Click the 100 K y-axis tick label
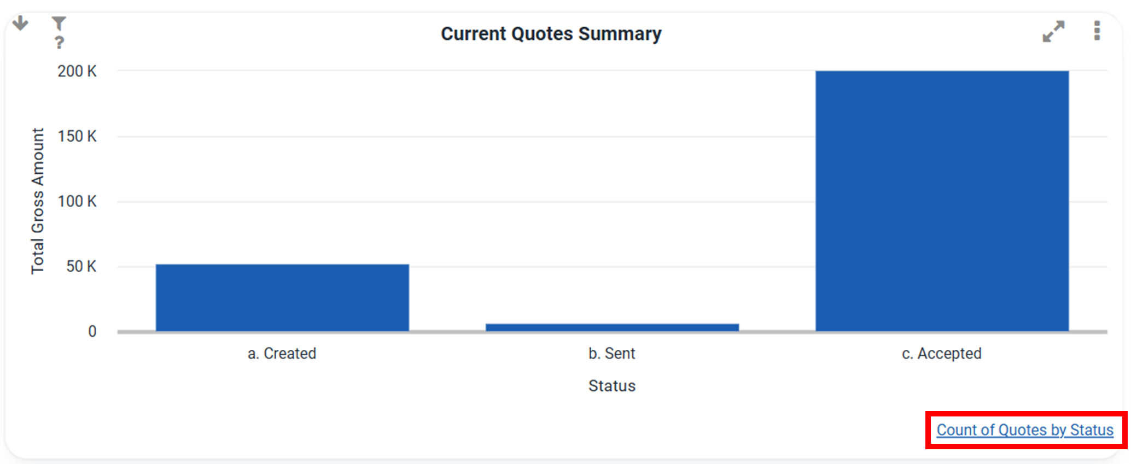 tap(77, 201)
